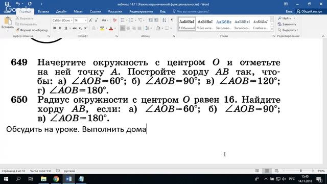Open the Font (Шрифт) dialog launcher

(116, 36)
